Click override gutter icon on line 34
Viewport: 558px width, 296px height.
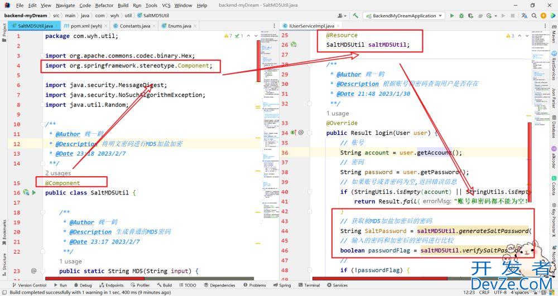294,133
